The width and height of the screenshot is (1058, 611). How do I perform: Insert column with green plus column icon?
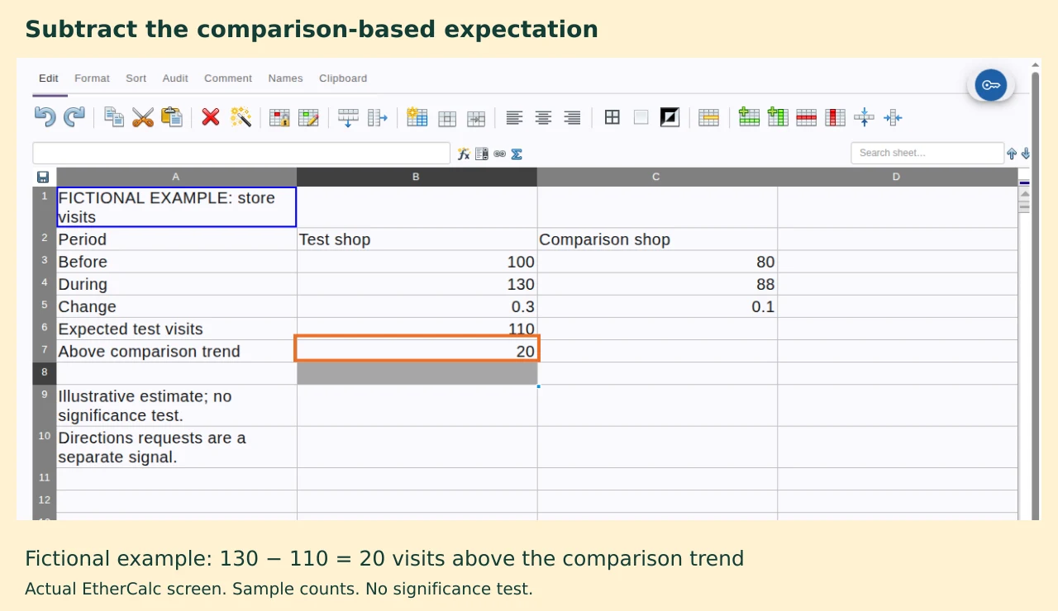(778, 117)
